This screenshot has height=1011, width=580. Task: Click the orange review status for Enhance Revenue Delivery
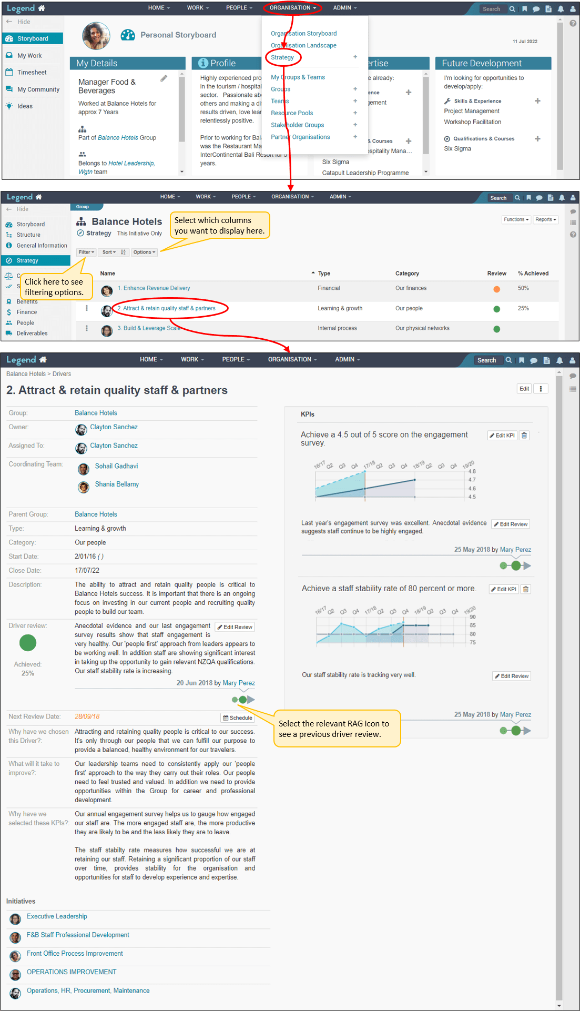click(497, 289)
